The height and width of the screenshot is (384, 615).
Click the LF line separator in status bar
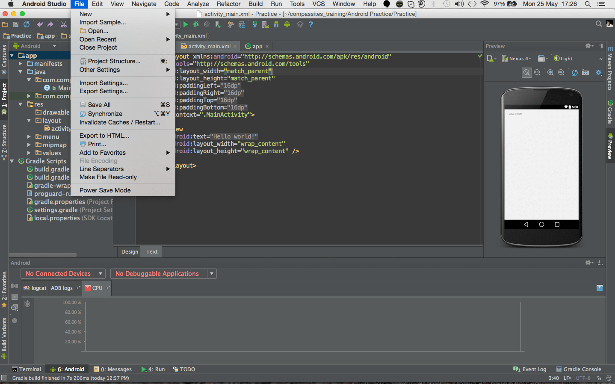click(x=567, y=378)
